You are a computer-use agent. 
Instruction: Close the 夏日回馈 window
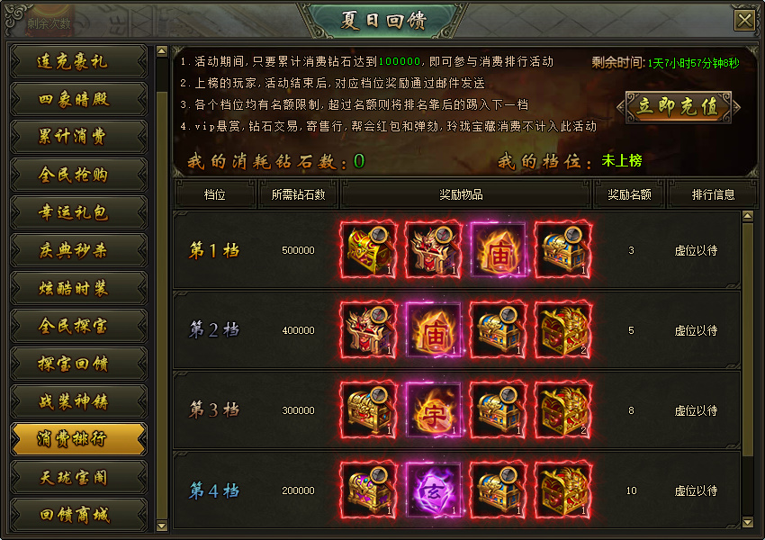coord(744,21)
